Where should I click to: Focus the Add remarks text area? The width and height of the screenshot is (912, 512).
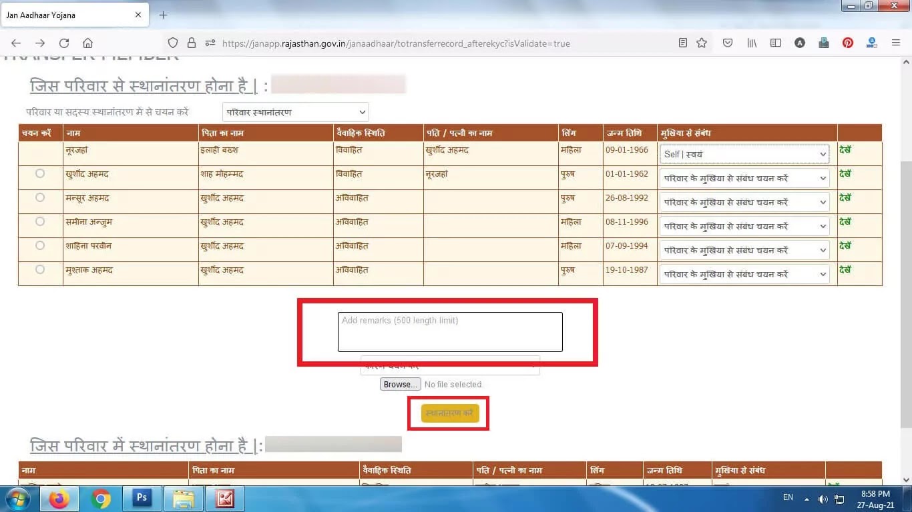tap(450, 331)
